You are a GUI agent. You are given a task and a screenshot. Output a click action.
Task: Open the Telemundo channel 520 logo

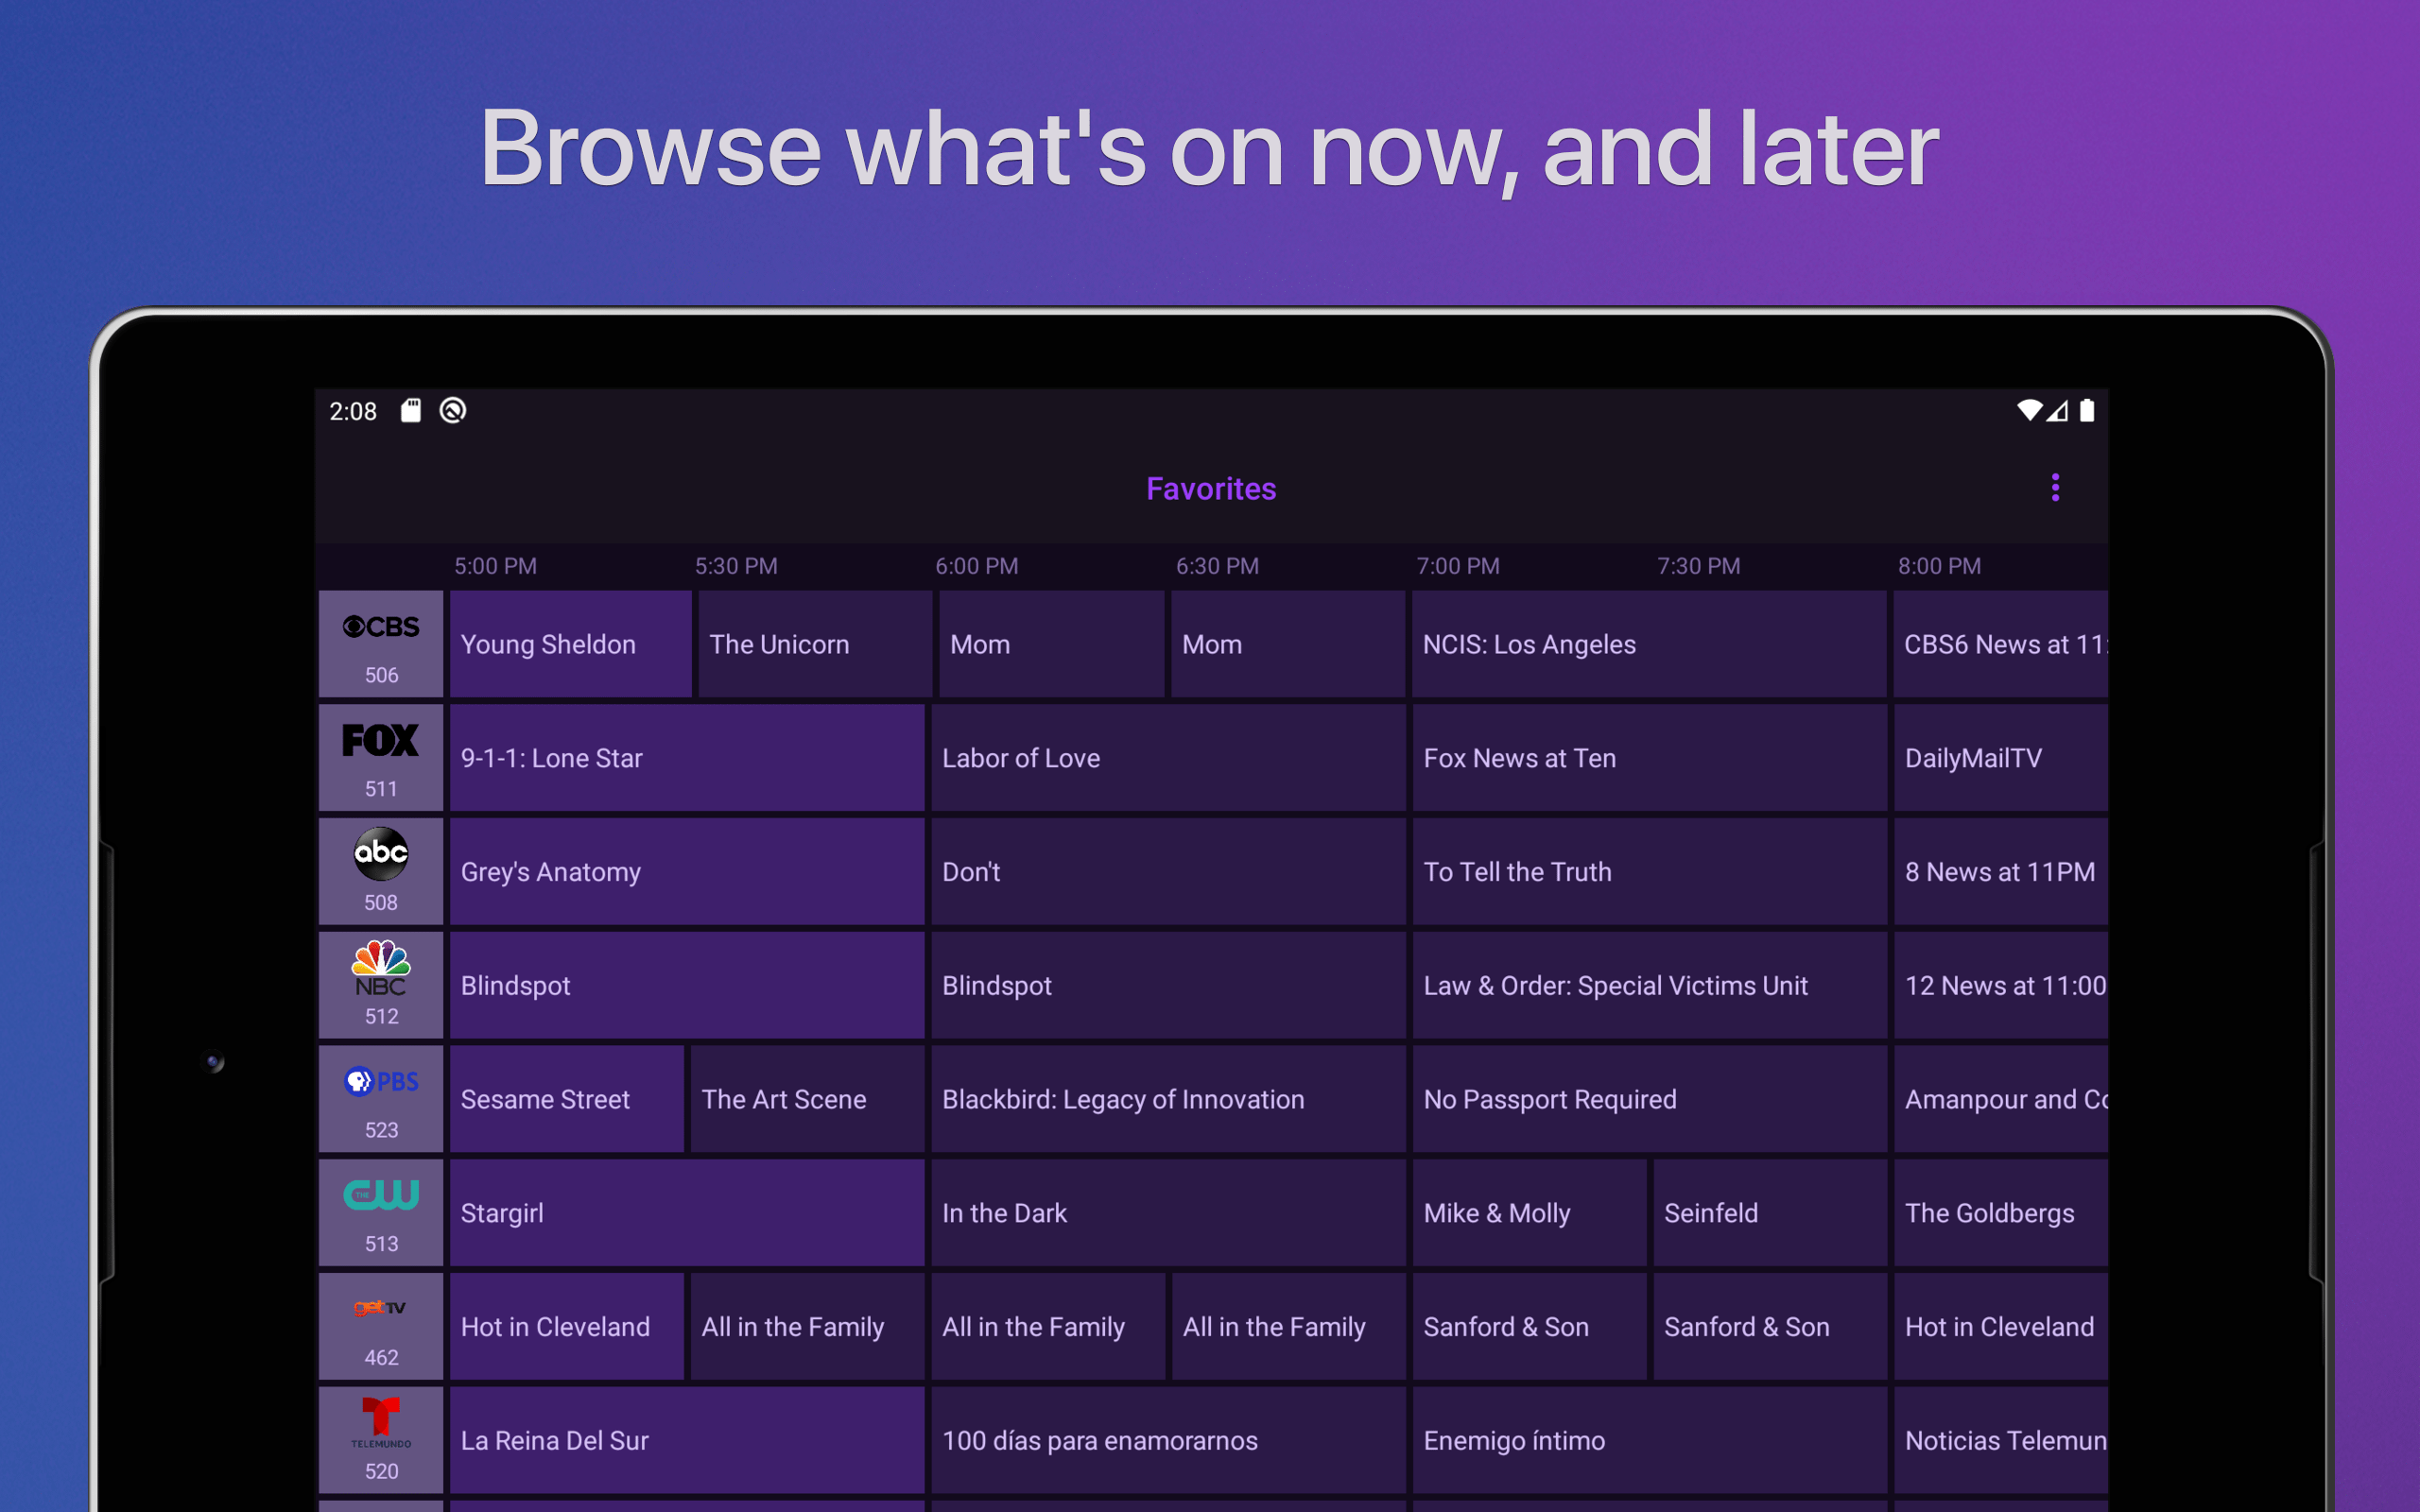(380, 1440)
